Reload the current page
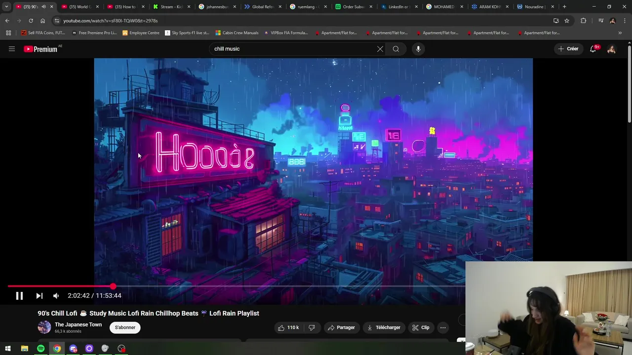Image resolution: width=632 pixels, height=355 pixels. pos(31,21)
